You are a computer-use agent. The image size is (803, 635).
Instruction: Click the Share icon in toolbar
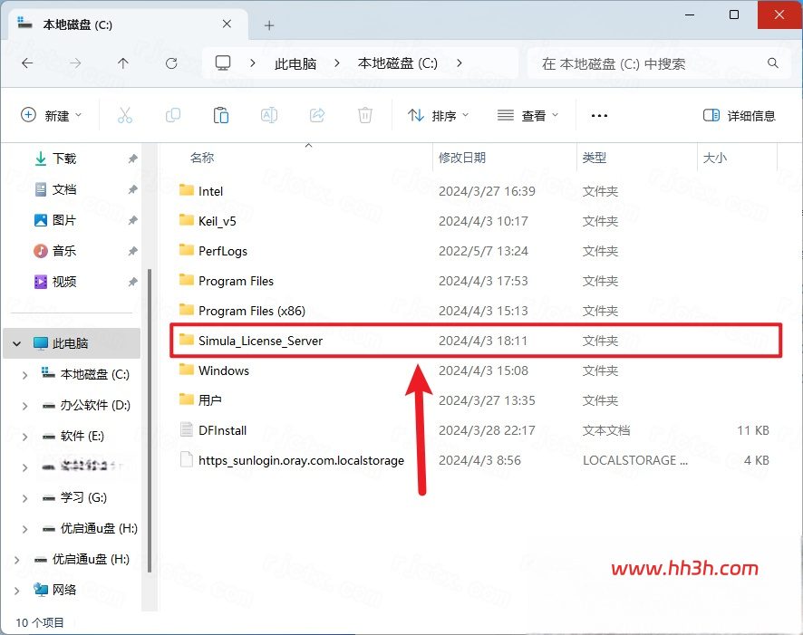(317, 115)
